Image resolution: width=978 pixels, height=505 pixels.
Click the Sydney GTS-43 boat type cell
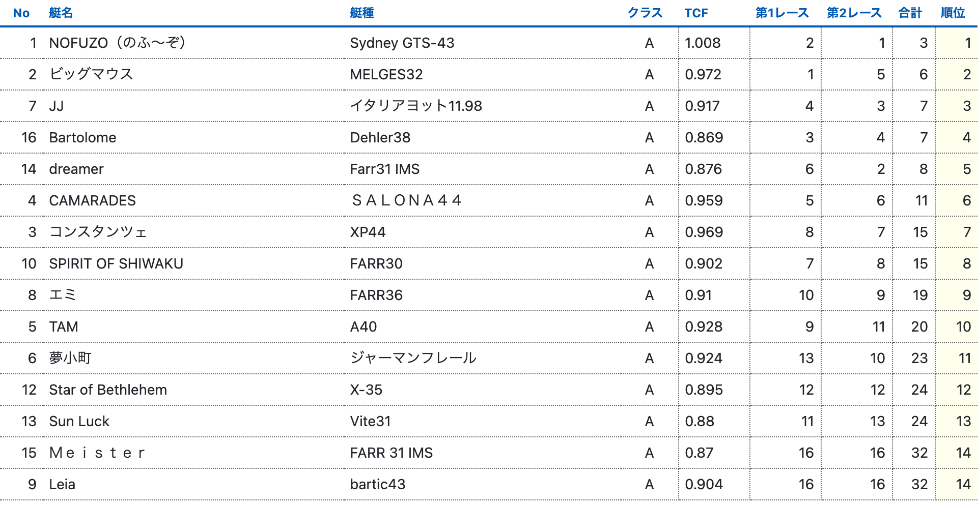(402, 43)
